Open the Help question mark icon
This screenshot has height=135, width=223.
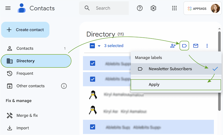point(140,8)
